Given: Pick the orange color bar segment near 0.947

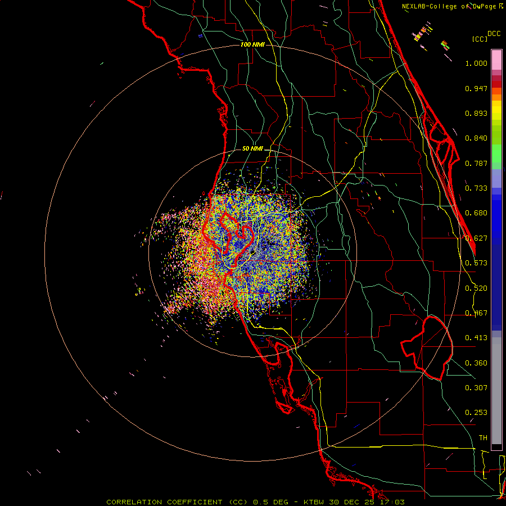Looking at the screenshot, I should (496, 91).
